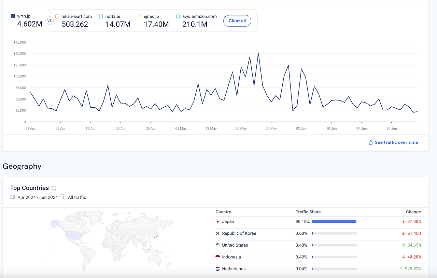
Task: Click the chart peak near 27 May
Action: tap(258, 53)
